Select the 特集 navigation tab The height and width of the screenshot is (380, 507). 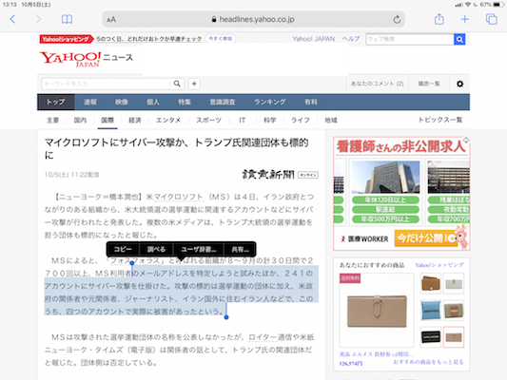coord(185,102)
